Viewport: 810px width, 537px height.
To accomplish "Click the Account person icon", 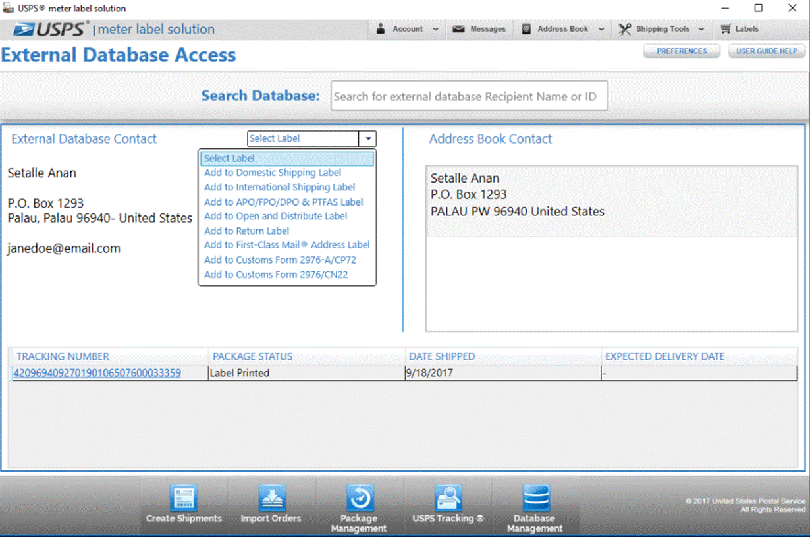I will point(381,29).
